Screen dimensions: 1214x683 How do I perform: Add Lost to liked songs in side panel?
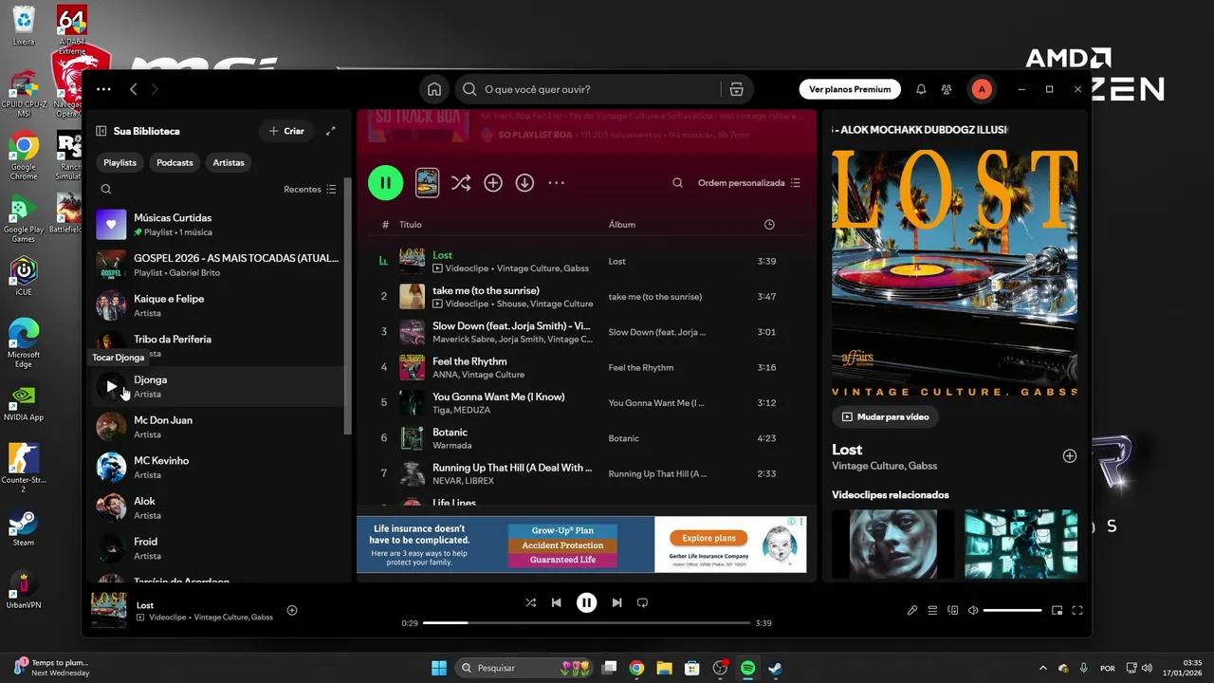pyautogui.click(x=1070, y=456)
